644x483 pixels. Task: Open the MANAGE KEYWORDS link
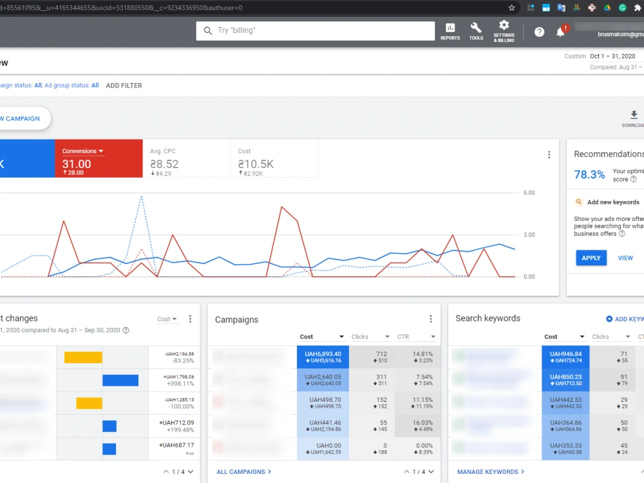point(491,472)
